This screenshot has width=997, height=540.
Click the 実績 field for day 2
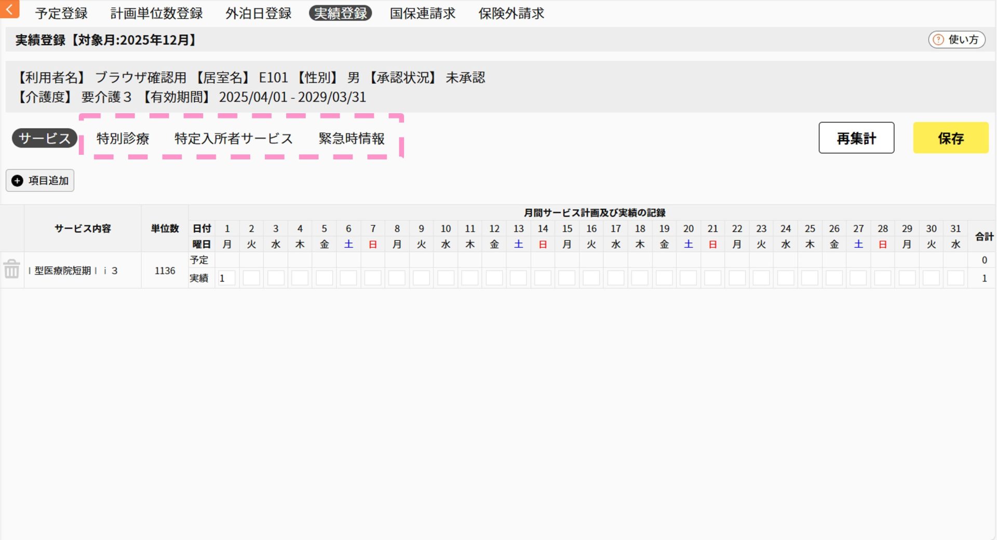[x=251, y=278]
